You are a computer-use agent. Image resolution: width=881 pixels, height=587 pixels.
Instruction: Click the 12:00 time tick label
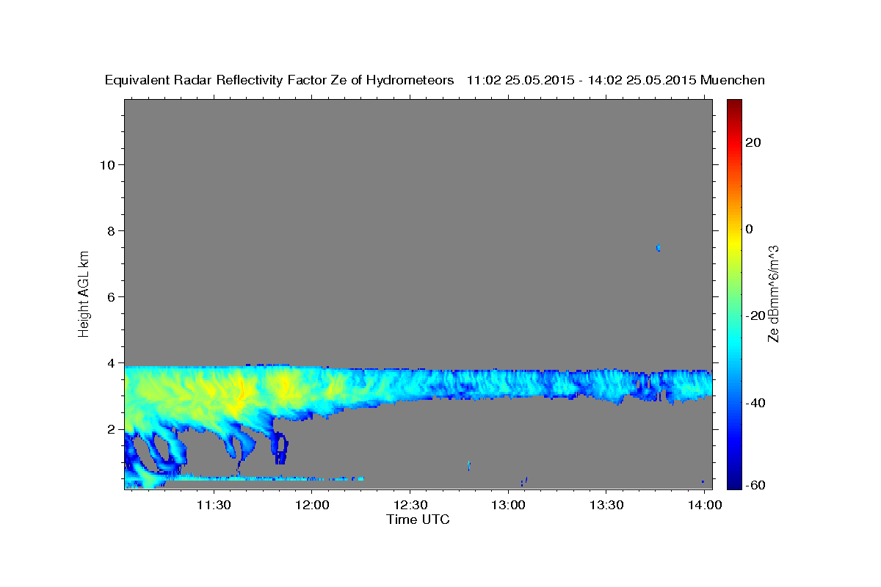(311, 506)
